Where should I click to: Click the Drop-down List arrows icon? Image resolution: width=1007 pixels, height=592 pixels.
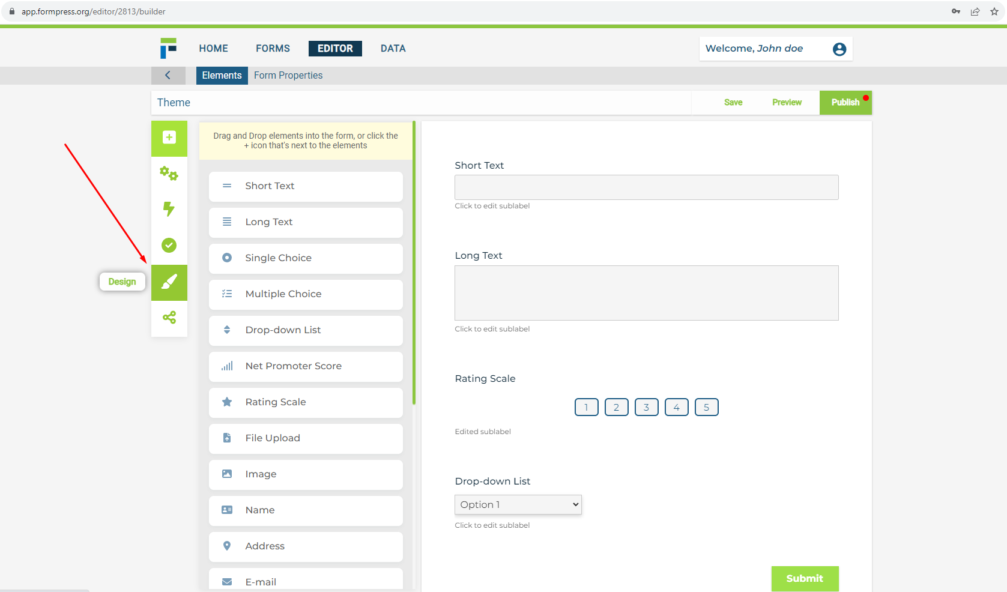(x=227, y=330)
